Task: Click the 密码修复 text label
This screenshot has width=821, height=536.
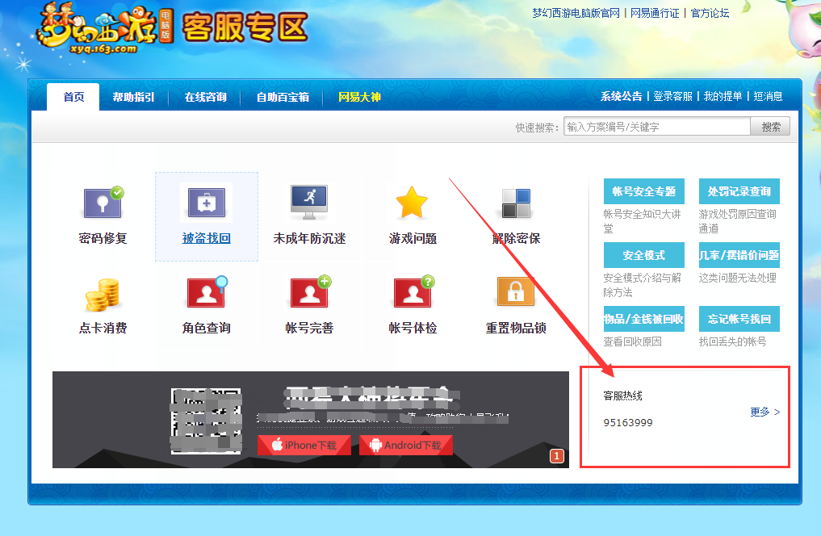Action: [x=103, y=239]
